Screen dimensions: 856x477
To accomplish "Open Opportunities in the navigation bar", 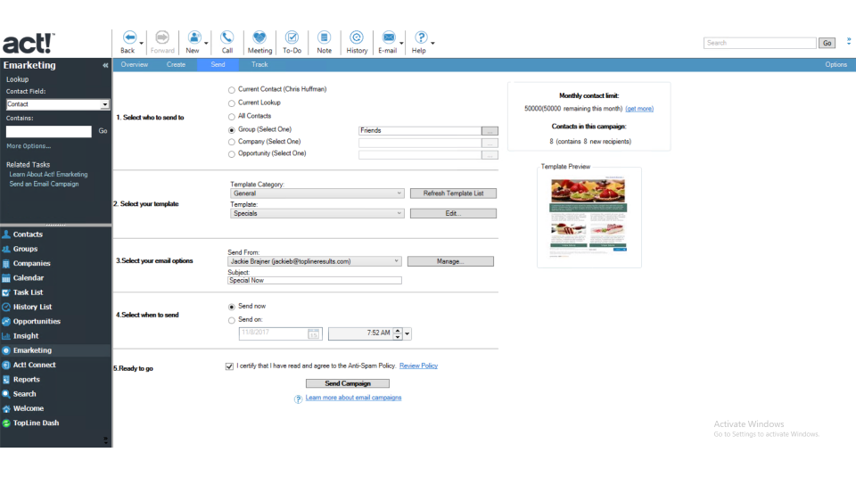I will (x=37, y=322).
